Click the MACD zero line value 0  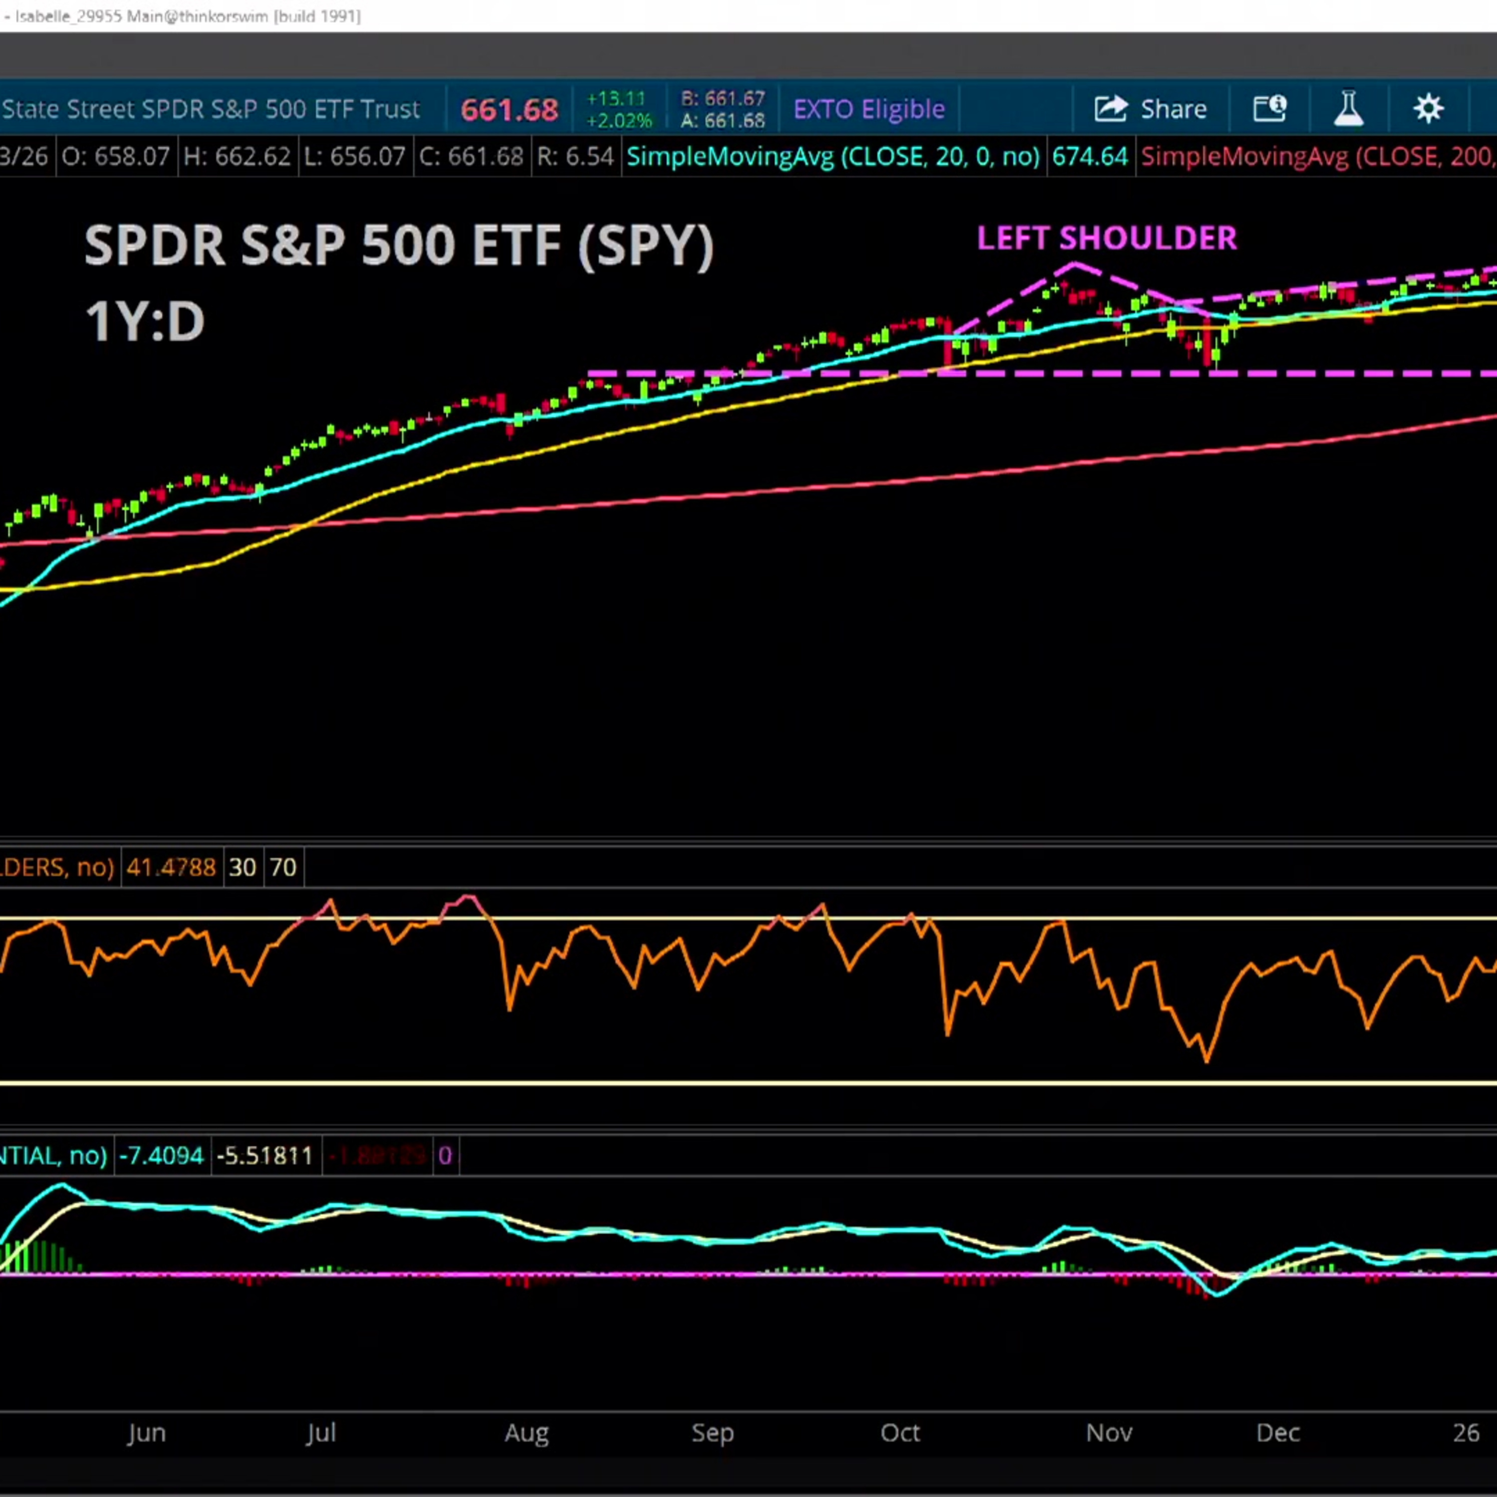tap(445, 1156)
